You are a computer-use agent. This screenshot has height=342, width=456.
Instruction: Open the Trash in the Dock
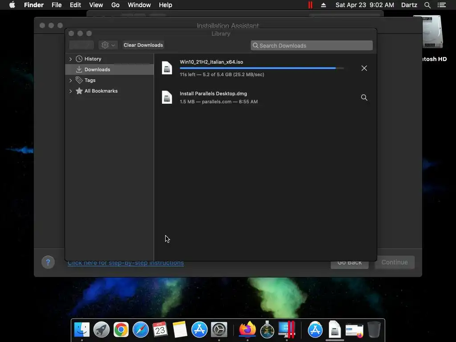pos(374,330)
